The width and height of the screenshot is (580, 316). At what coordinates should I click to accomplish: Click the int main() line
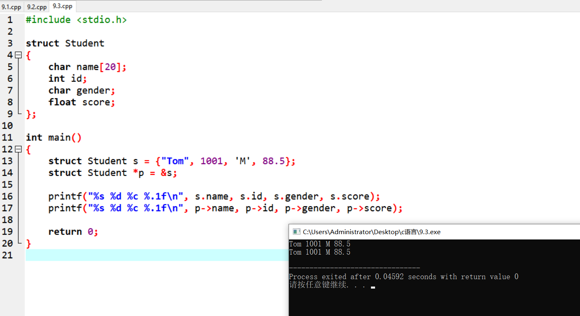point(54,137)
